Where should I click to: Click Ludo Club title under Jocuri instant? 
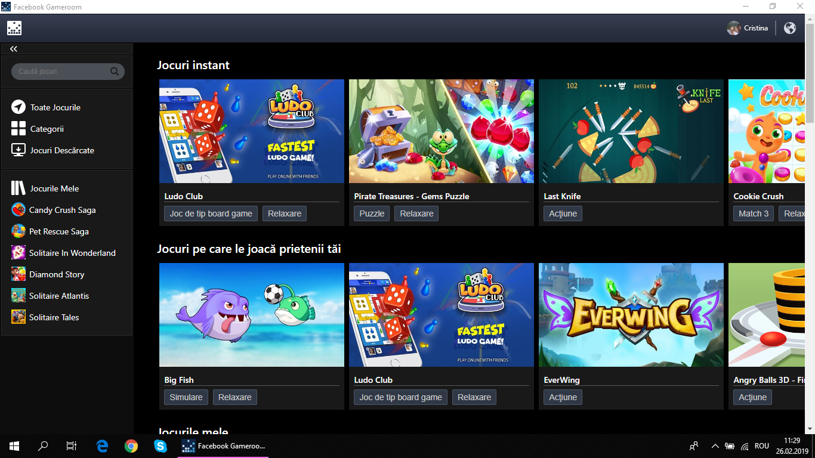(x=184, y=196)
